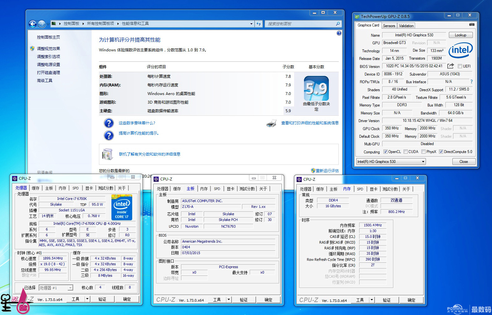492x315 pixels.
Task: Click CPU-Z processor window title icon
Action: pyautogui.click(x=14, y=178)
